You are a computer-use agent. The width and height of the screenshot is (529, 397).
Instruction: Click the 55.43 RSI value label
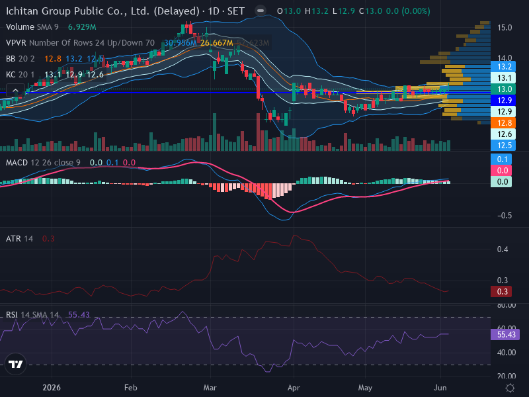505,335
